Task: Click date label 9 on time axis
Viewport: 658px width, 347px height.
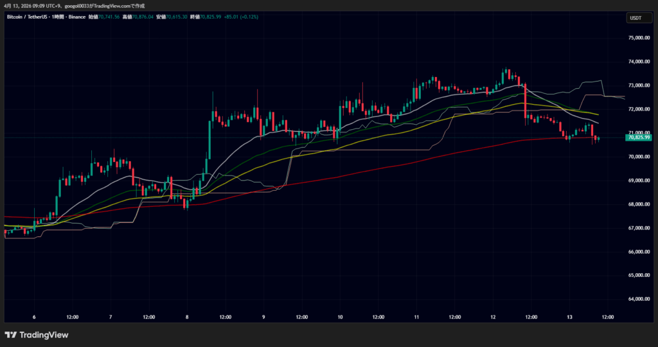Action: (263, 317)
